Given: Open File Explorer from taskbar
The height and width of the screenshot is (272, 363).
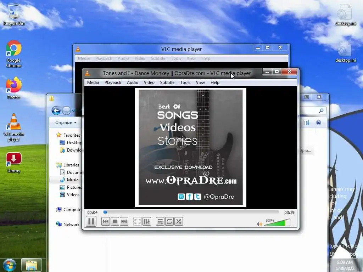Looking at the screenshot, I should [x=32, y=265].
